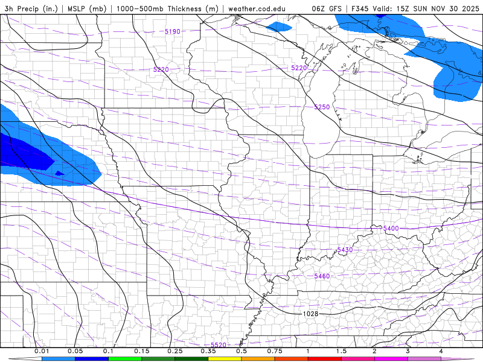This screenshot has width=483, height=362.
Task: Click the light blue 0.01–0.05 legend swatch
Action: pyautogui.click(x=59, y=359)
